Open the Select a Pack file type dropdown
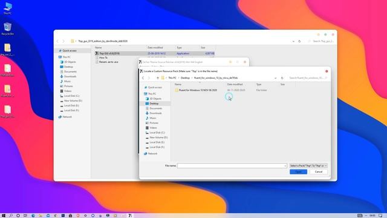The image size is (387, 218). coord(308,165)
